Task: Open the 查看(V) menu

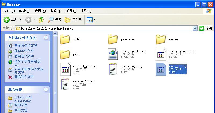Action: point(40,11)
